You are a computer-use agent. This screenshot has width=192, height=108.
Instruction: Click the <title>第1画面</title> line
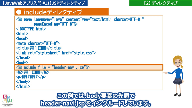(39, 48)
